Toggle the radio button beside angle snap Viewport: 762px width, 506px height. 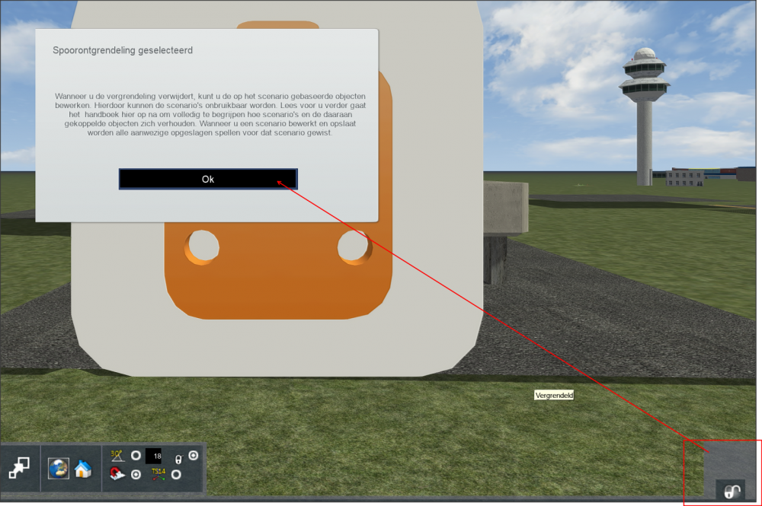[136, 456]
